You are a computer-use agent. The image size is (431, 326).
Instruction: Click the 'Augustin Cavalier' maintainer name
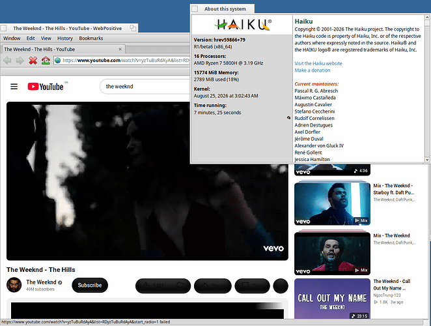coord(313,104)
